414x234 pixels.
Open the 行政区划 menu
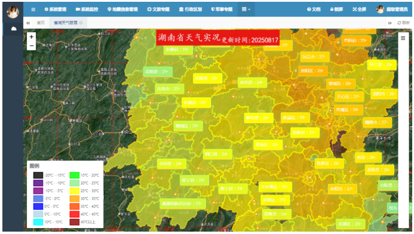point(191,10)
